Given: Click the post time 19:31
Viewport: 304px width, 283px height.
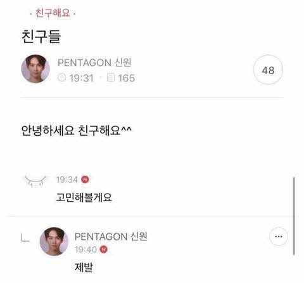Looking at the screenshot, I should coord(82,78).
